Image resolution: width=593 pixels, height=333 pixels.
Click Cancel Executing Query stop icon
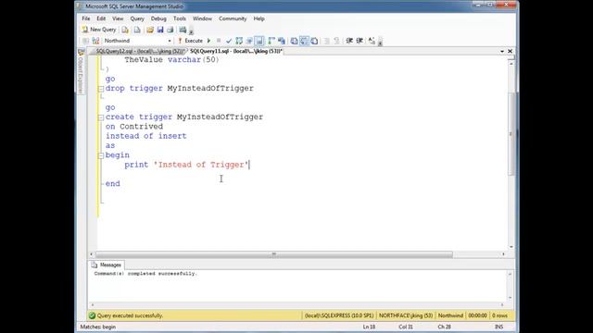[x=219, y=41]
